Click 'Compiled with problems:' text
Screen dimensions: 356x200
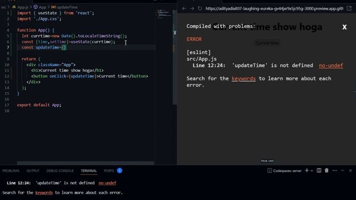pyautogui.click(x=221, y=26)
